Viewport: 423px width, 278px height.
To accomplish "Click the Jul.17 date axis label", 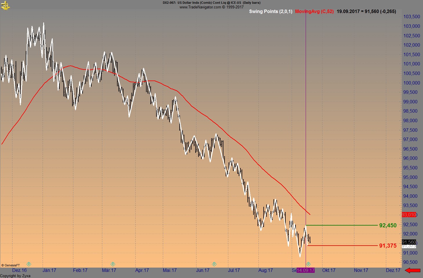I will (x=234, y=270).
